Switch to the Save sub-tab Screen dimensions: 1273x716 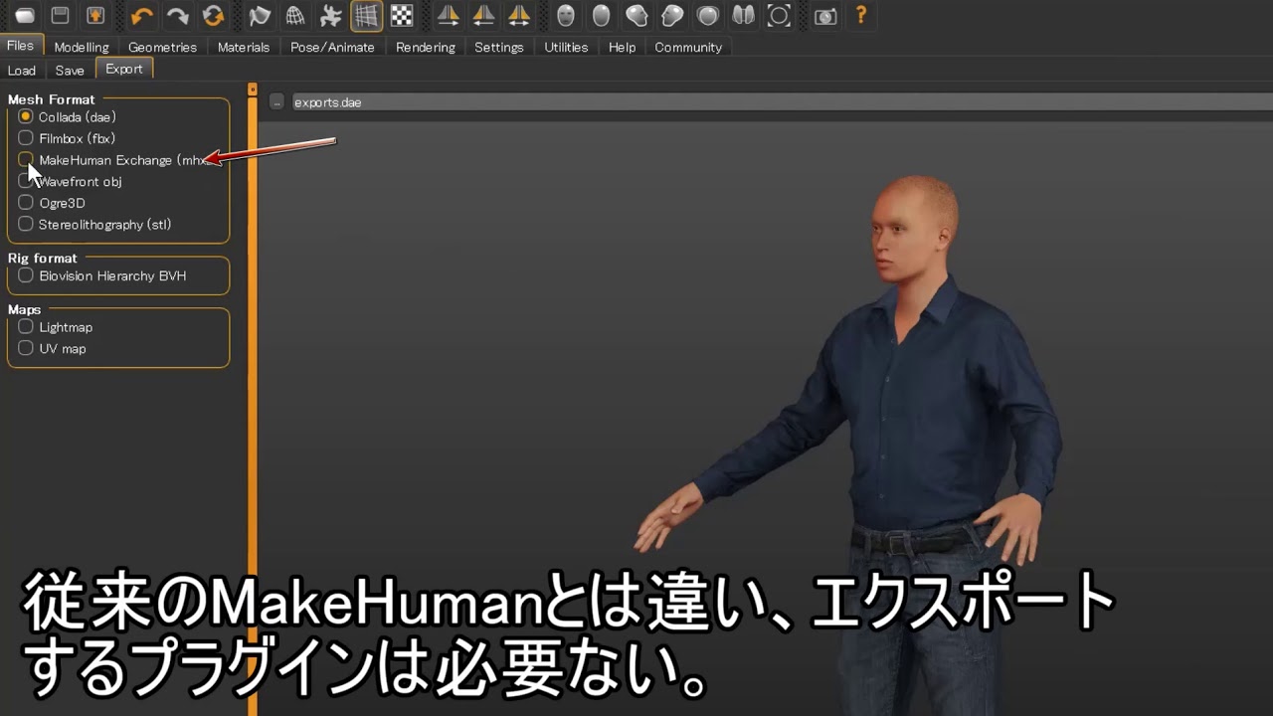(x=70, y=70)
